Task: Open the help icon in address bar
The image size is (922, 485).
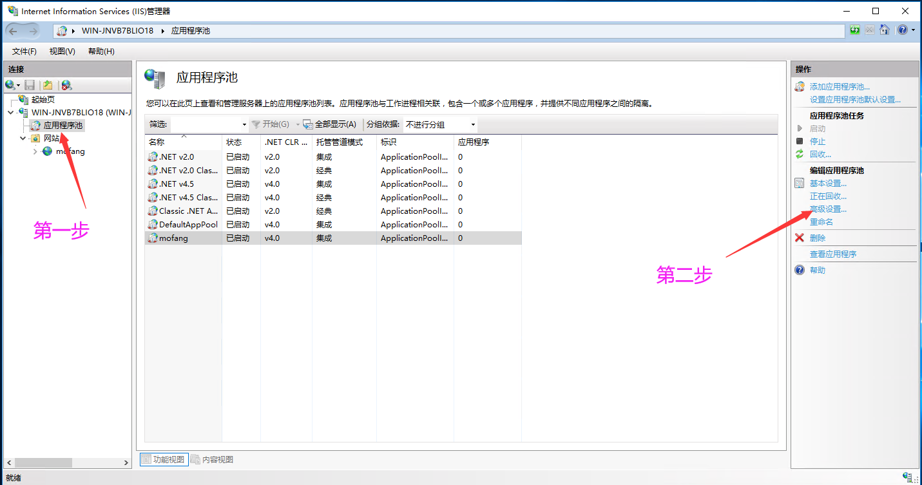Action: point(902,30)
